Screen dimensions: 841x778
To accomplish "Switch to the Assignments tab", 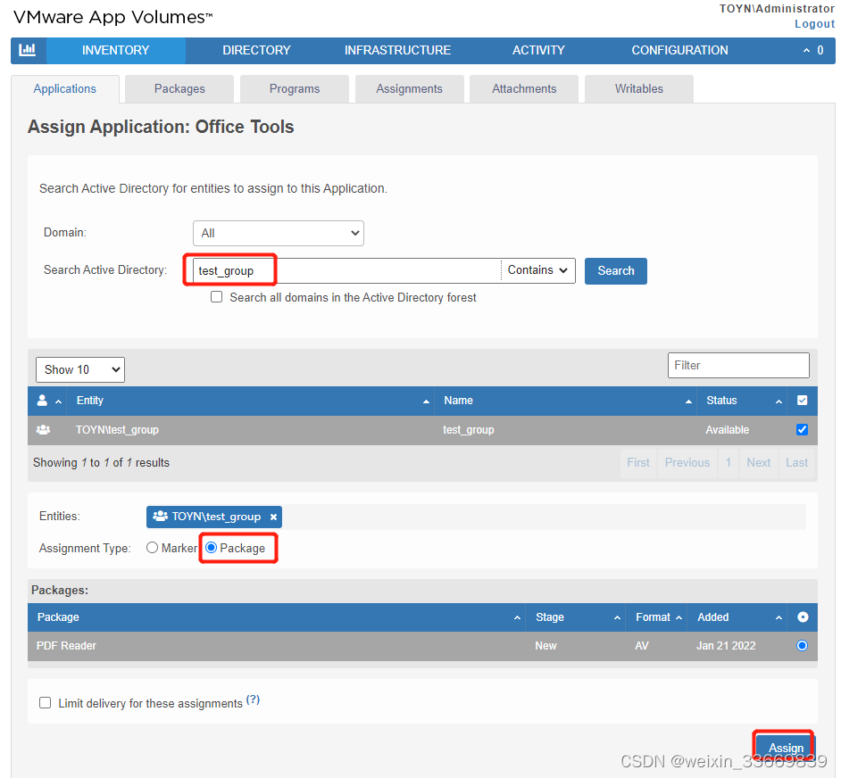I will 409,89.
